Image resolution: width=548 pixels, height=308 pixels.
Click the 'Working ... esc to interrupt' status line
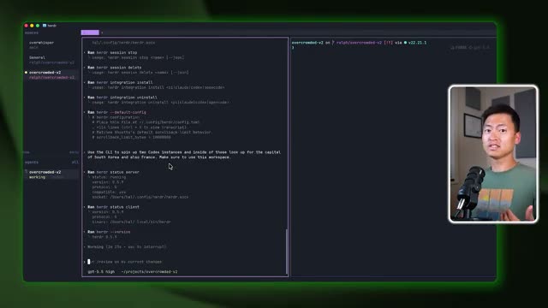point(127,247)
